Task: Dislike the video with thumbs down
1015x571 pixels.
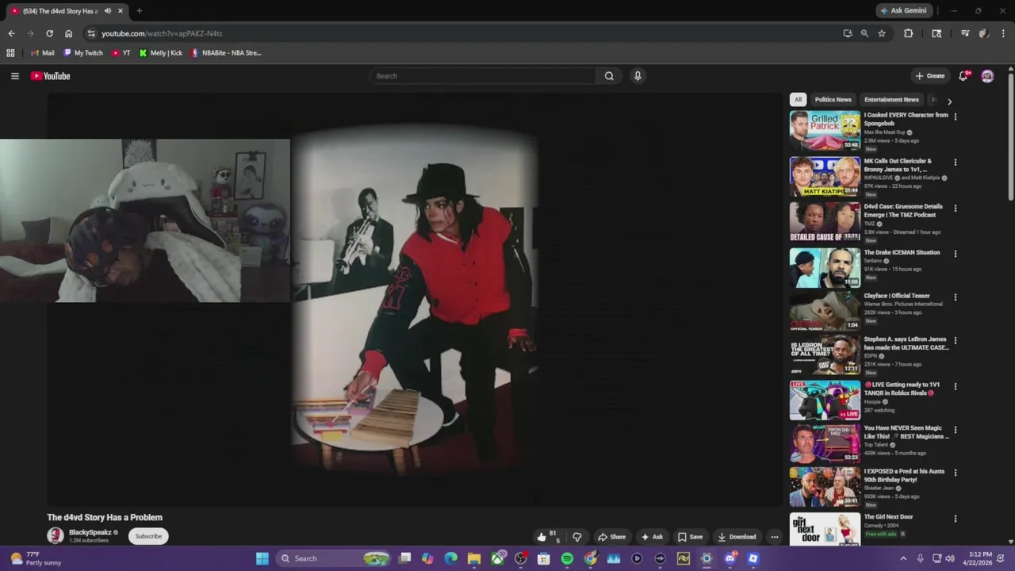Action: point(577,537)
